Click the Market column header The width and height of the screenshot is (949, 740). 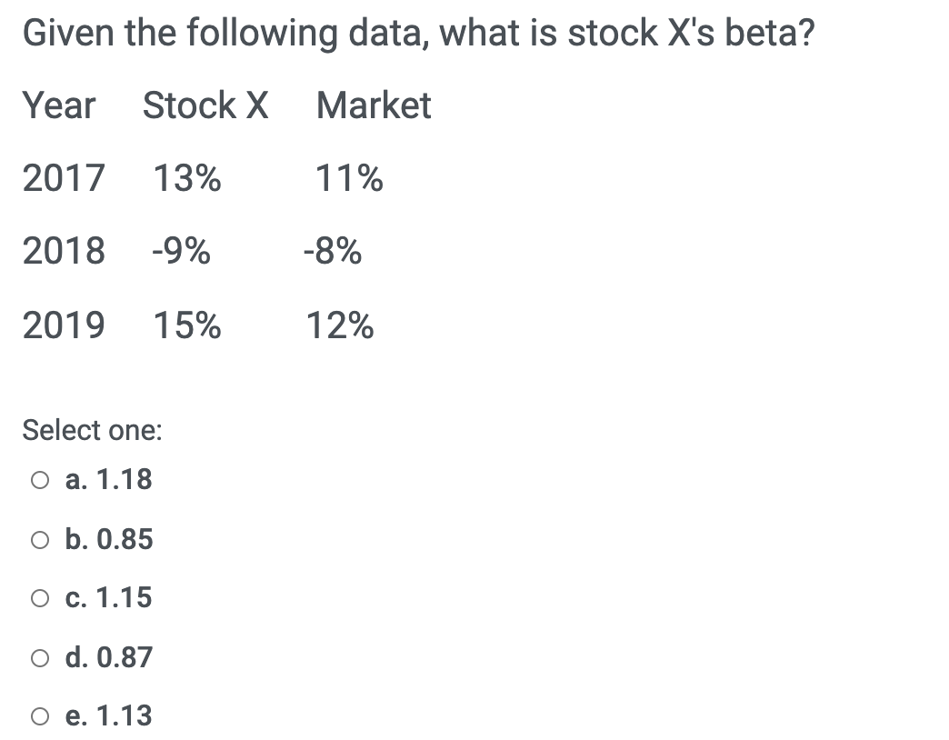coord(373,106)
